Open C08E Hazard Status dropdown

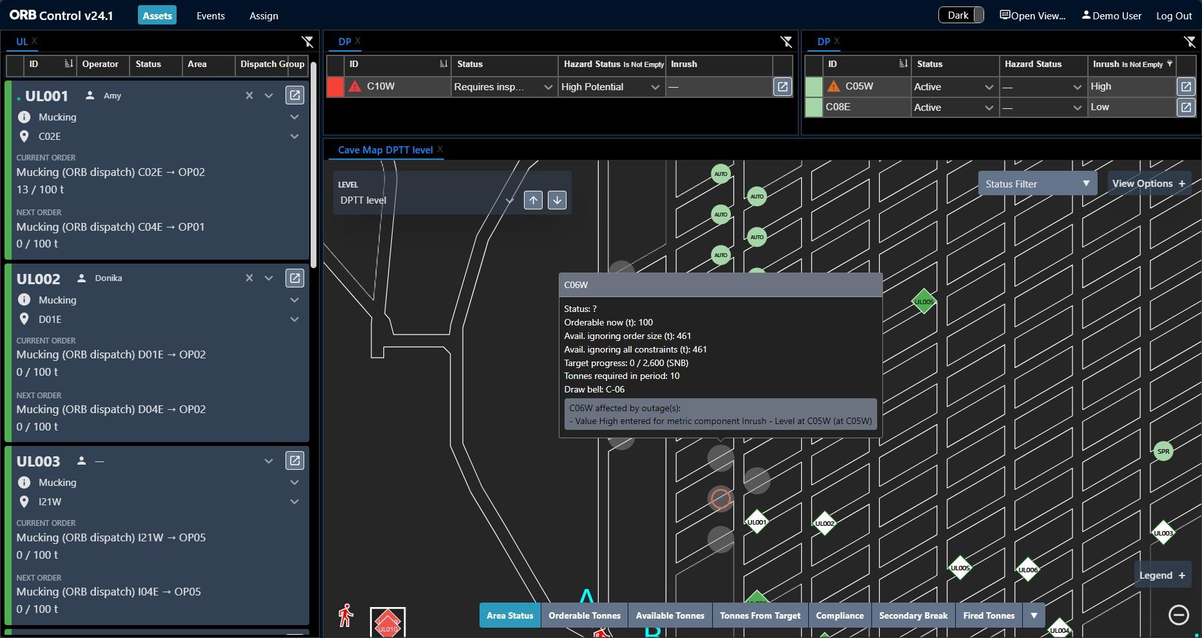pyautogui.click(x=1042, y=108)
